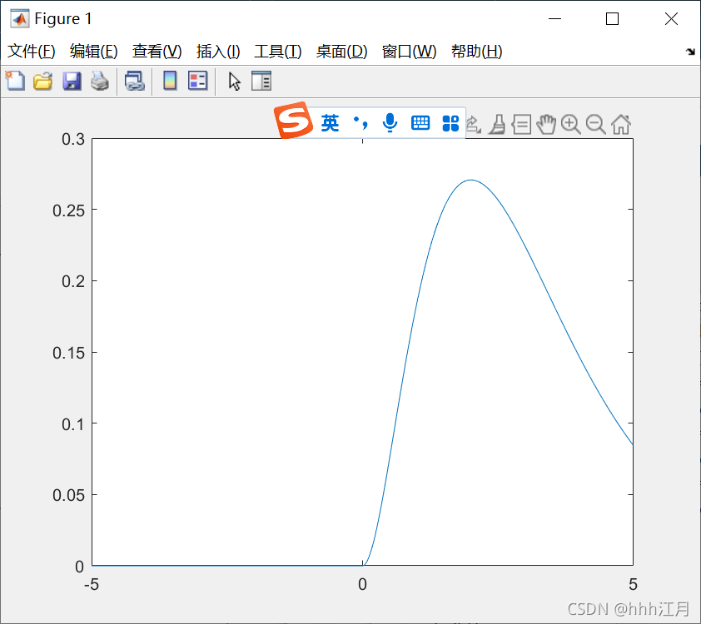The image size is (701, 624).
Task: Activate the Zoom In magnifier
Action: (571, 125)
